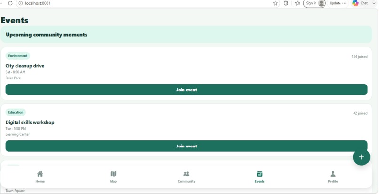Open the Map tab icon
The image size is (379, 194).
113,174
